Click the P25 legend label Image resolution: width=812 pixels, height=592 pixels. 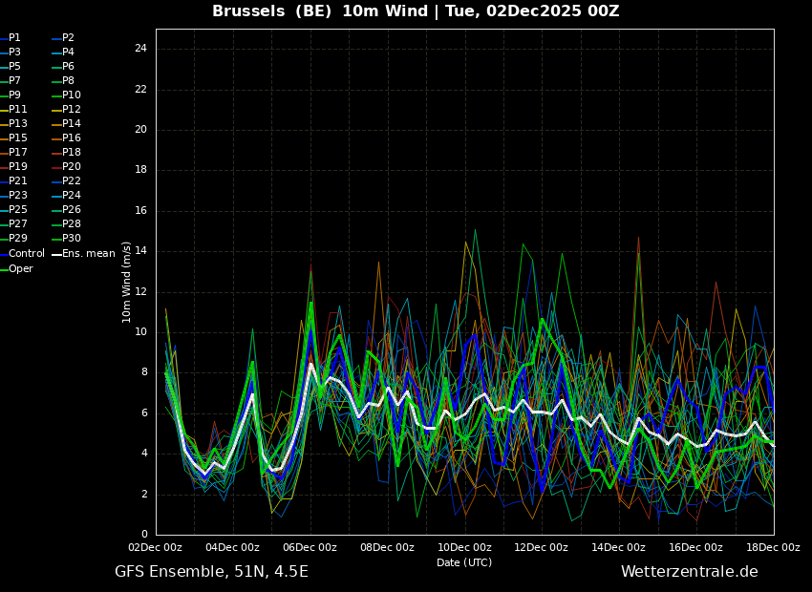coord(18,210)
